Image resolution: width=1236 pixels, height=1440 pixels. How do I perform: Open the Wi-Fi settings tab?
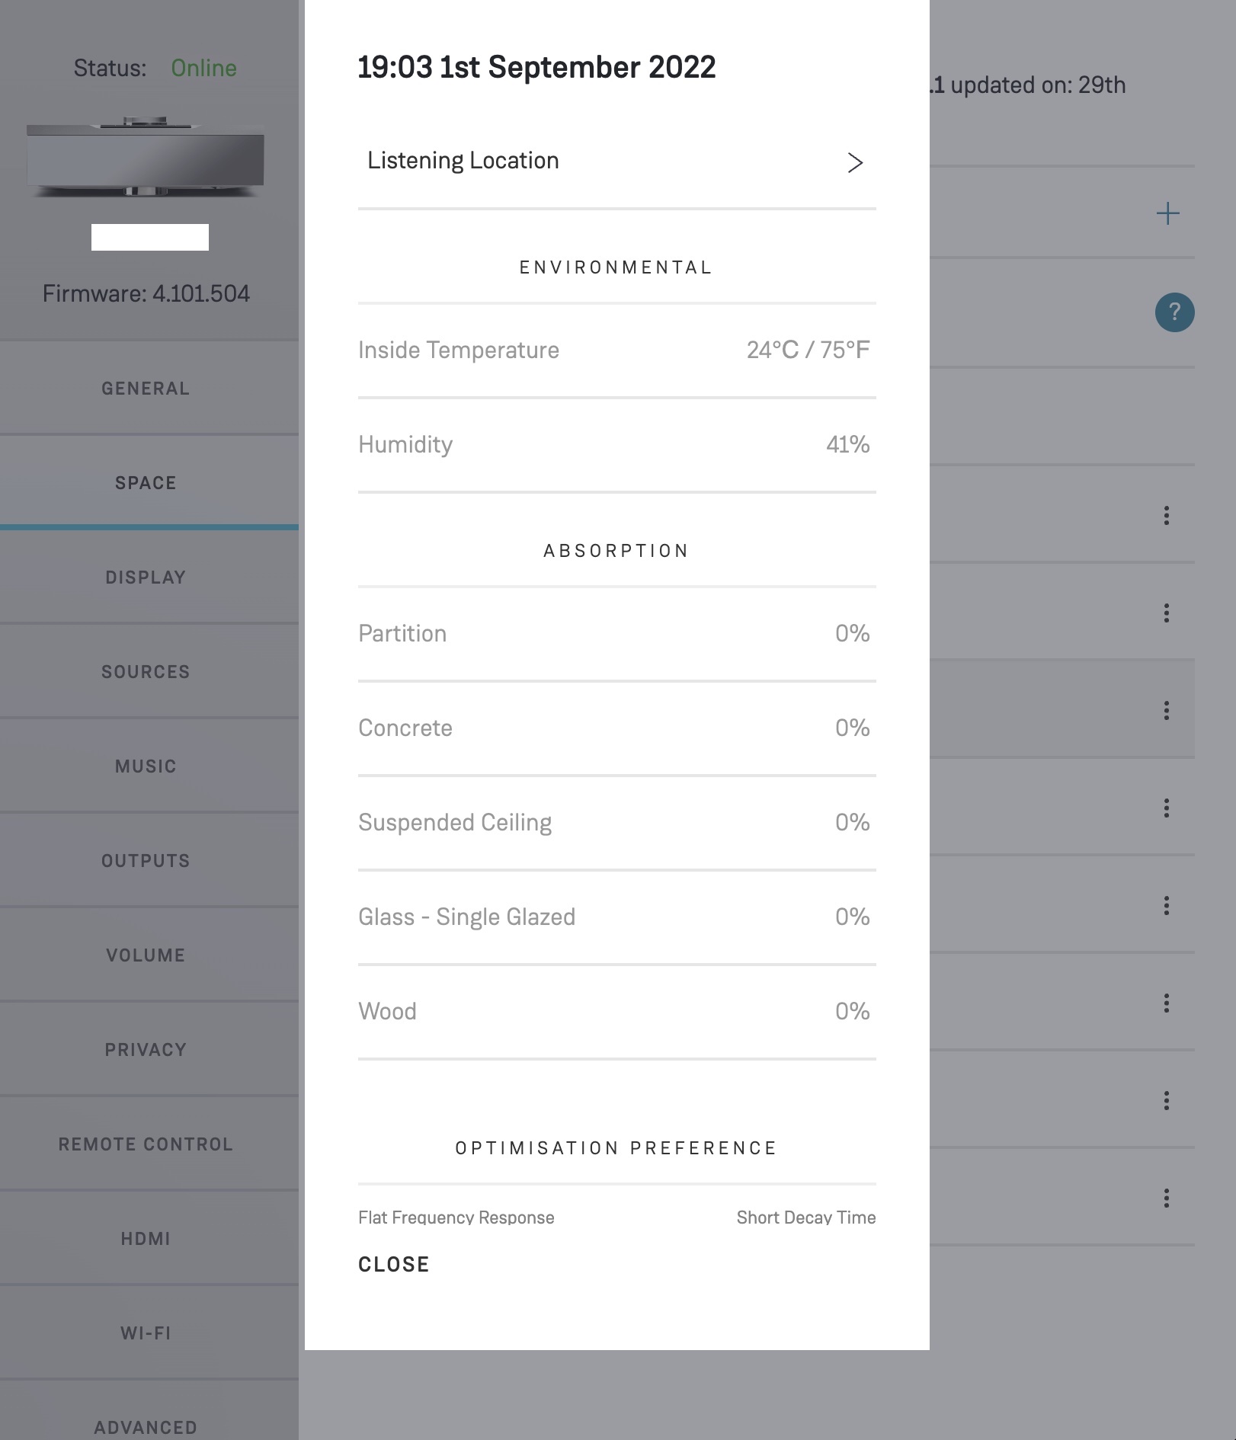[x=146, y=1333]
